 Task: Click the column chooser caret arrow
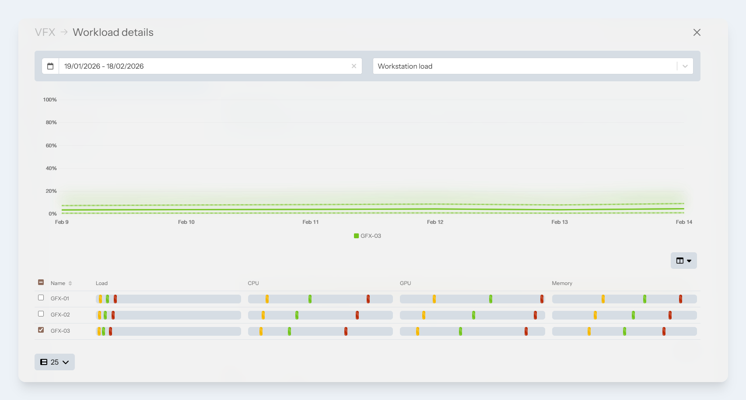pos(689,261)
